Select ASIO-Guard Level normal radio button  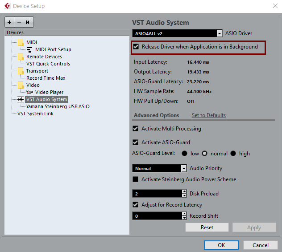coord(205,154)
